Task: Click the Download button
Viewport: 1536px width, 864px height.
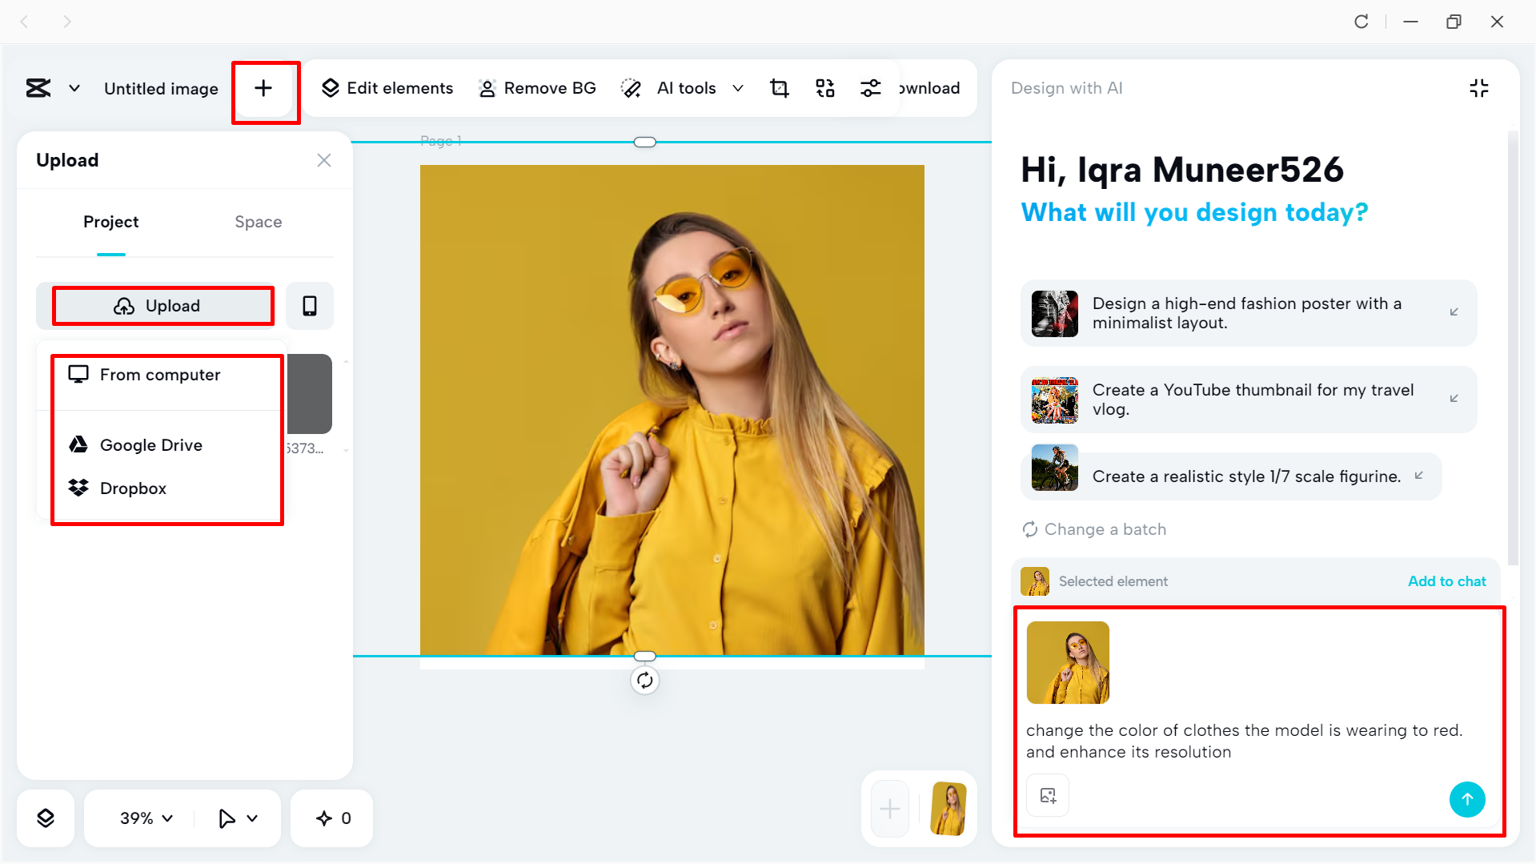Action: coord(929,88)
